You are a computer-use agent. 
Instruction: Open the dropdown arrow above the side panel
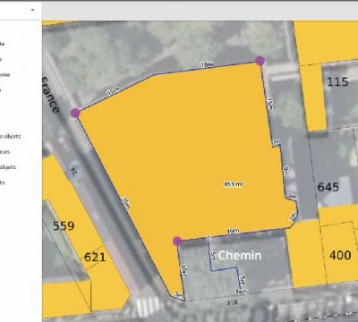pos(32,10)
